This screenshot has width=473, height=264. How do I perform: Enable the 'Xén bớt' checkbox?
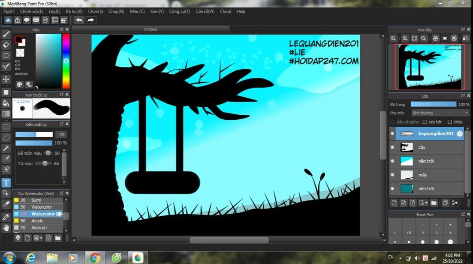(x=425, y=122)
